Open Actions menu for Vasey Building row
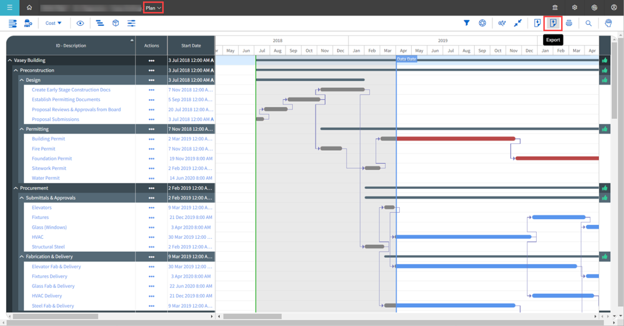This screenshot has height=326, width=624. (x=151, y=60)
